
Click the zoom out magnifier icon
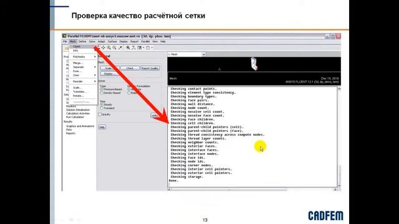click(x=115, y=47)
